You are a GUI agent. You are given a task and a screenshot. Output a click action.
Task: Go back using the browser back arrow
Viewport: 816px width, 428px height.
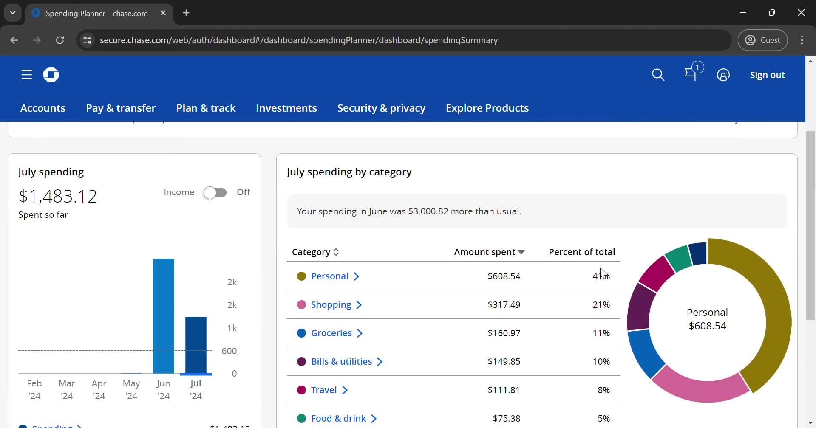coord(14,40)
